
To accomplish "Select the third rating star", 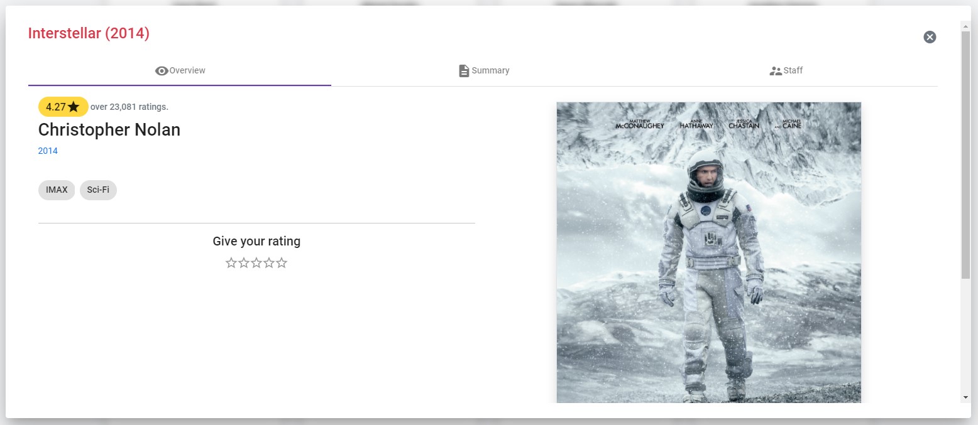I will 256,263.
